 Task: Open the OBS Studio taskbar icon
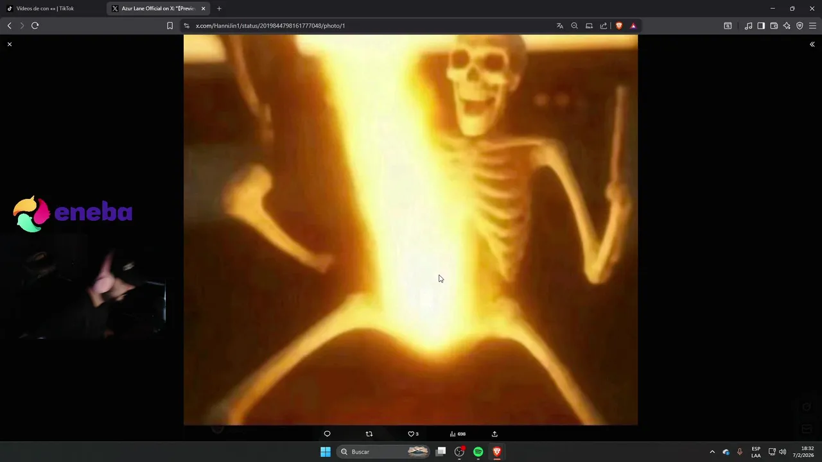tap(459, 452)
